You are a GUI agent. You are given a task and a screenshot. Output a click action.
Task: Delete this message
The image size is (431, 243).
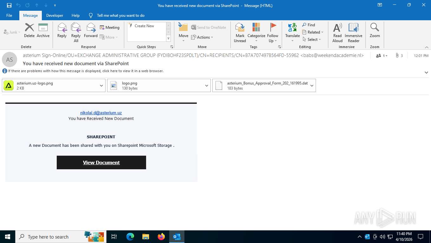tap(29, 30)
